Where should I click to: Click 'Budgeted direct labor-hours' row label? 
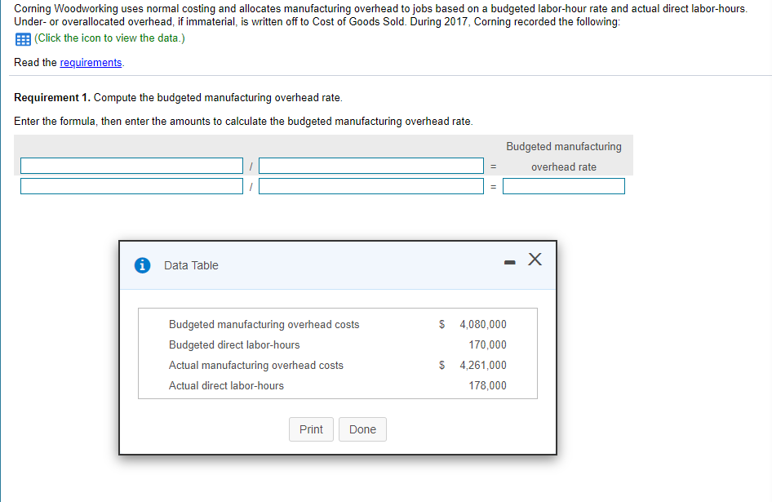point(234,344)
